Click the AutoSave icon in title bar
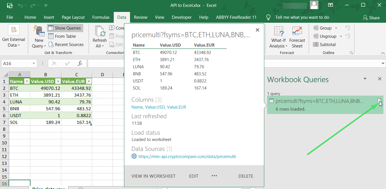 [10, 5]
